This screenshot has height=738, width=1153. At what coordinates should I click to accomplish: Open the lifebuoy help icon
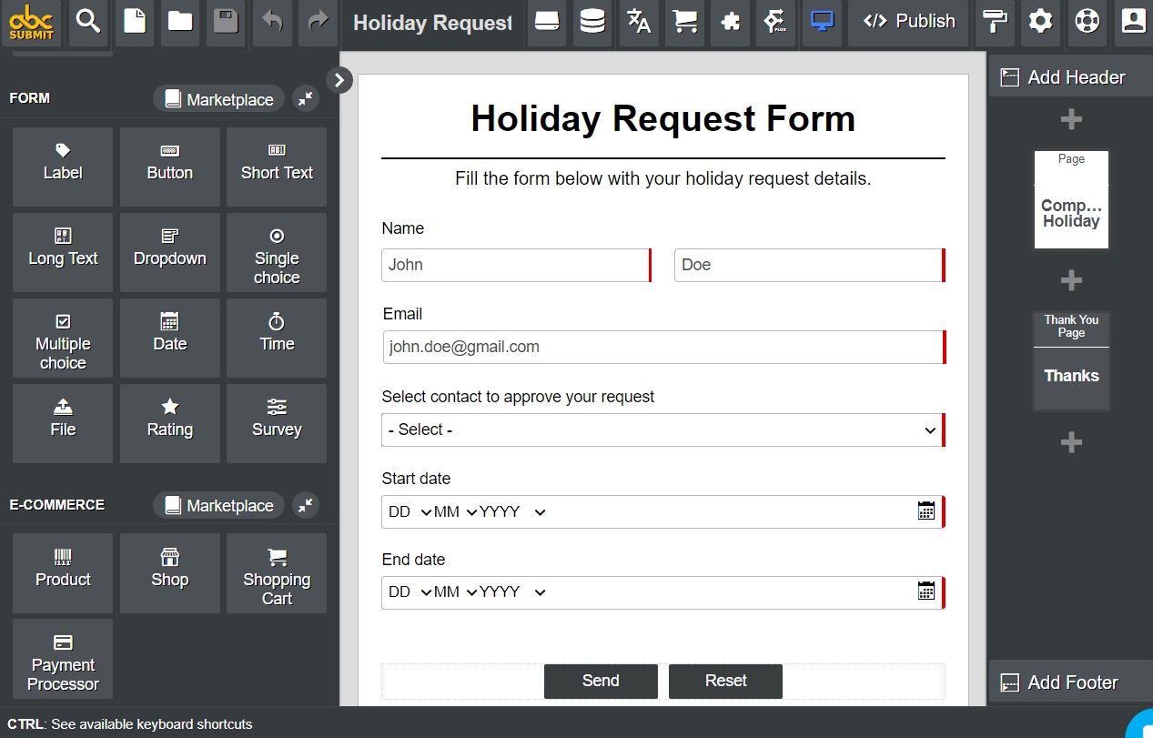click(x=1087, y=22)
